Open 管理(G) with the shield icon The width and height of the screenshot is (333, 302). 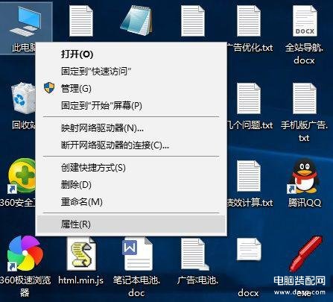[x=131, y=88]
